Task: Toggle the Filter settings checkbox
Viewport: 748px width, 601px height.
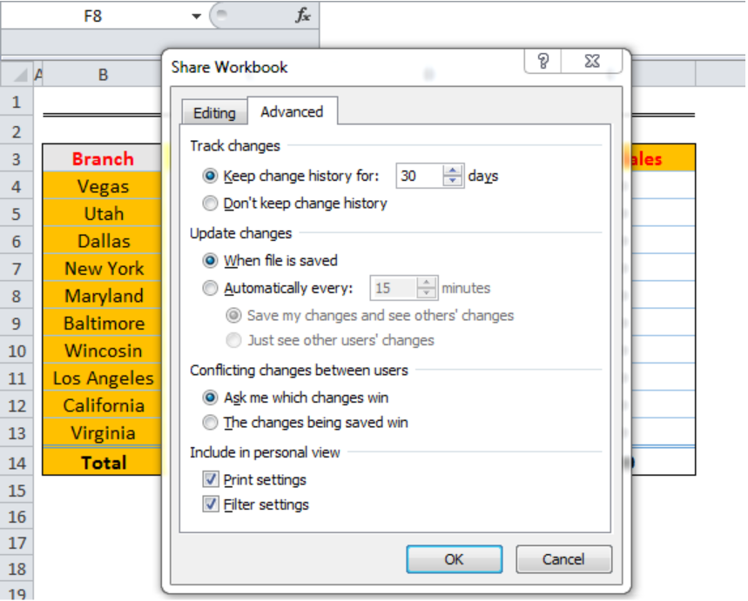Action: pos(210,504)
